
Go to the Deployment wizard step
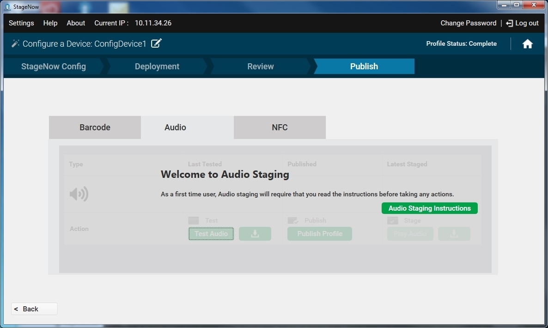[157, 67]
